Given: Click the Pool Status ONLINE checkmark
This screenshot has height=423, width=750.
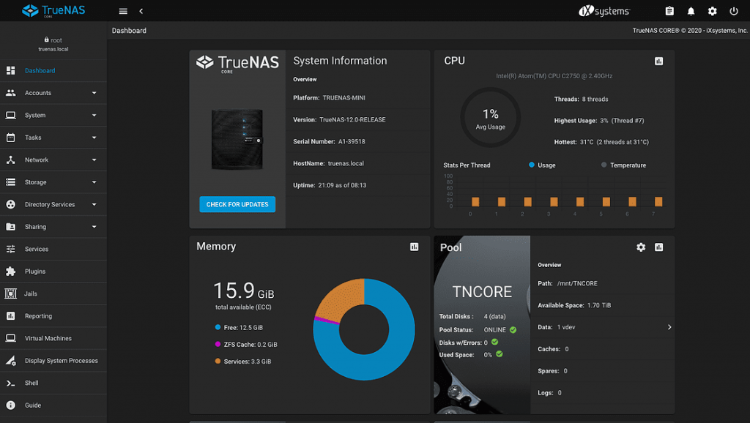Looking at the screenshot, I should click(513, 330).
